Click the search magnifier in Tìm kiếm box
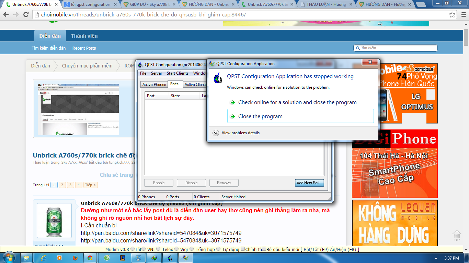Screen dimensions: 469x263 (358, 48)
